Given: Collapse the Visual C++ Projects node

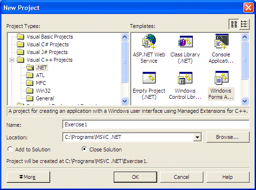Looking at the screenshot, I should [x=12, y=60].
